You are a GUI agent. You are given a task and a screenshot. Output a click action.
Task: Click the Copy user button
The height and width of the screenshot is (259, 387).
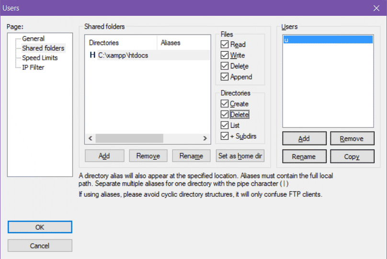(352, 157)
